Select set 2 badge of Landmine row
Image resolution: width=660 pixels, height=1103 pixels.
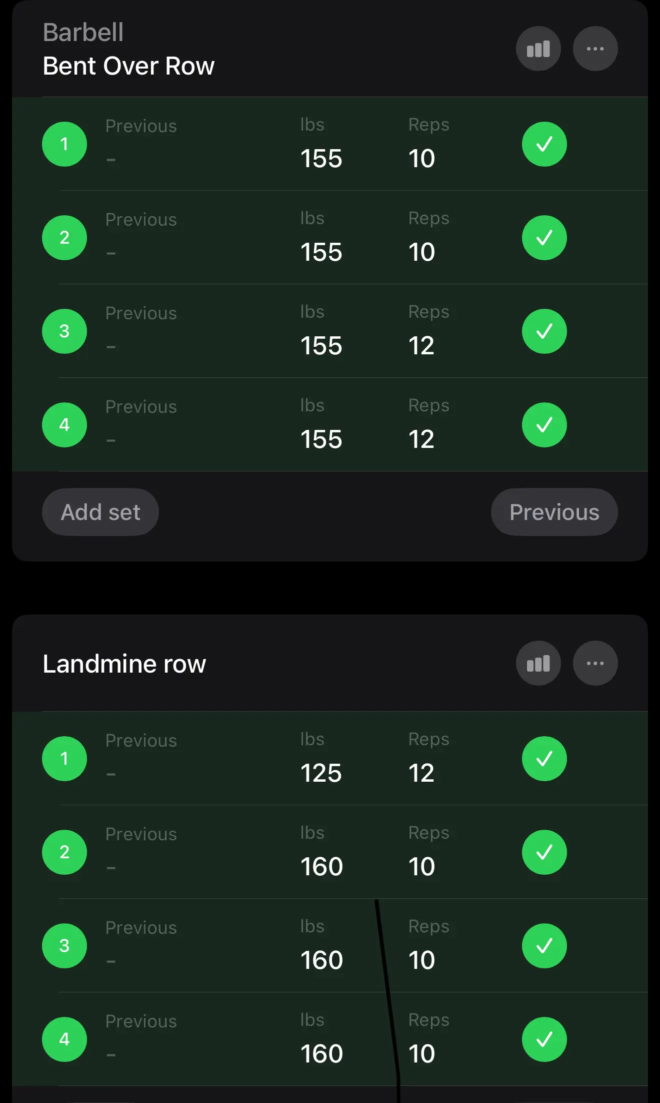[64, 852]
